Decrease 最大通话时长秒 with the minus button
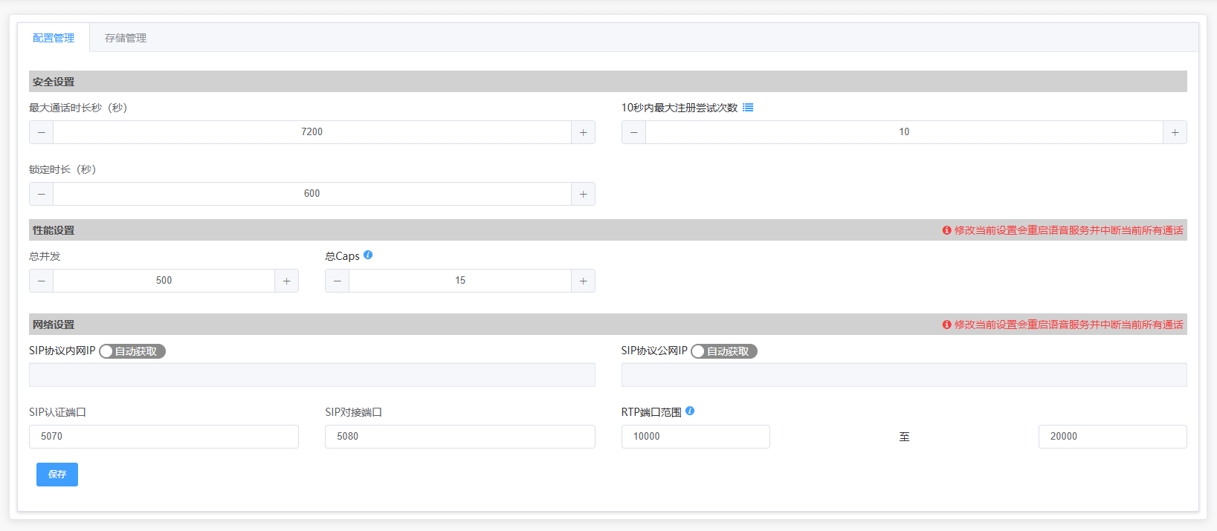The height and width of the screenshot is (531, 1217). pyautogui.click(x=42, y=132)
